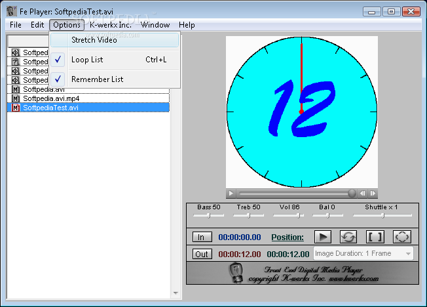Click the video seek bar thumb
This screenshot has width=427, height=307.
pos(352,194)
